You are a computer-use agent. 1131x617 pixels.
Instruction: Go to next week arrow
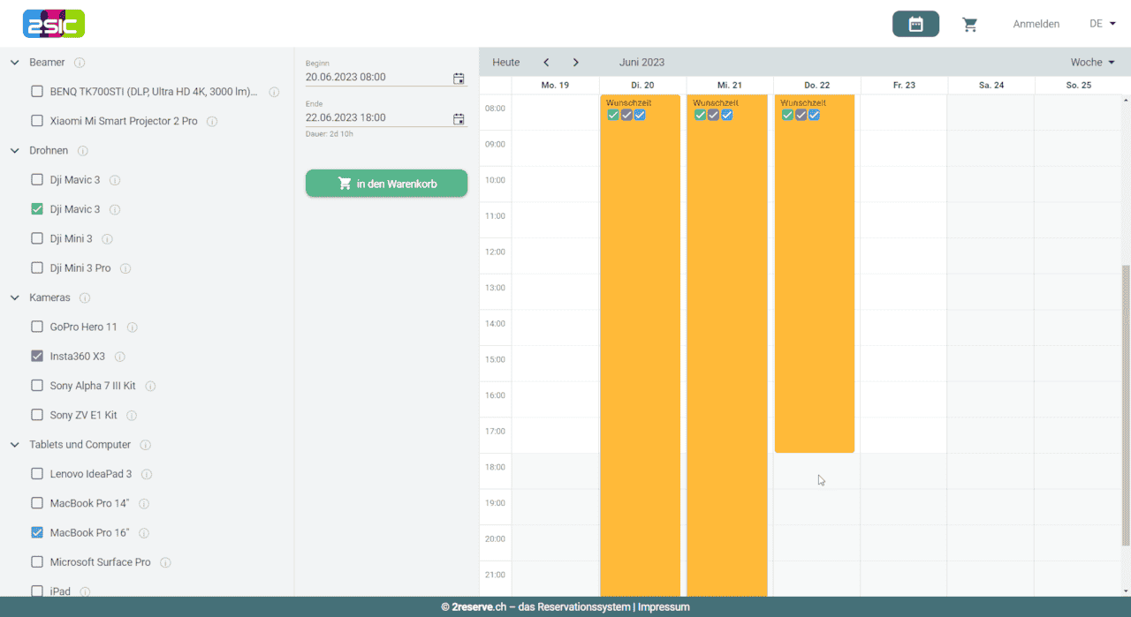pos(576,63)
